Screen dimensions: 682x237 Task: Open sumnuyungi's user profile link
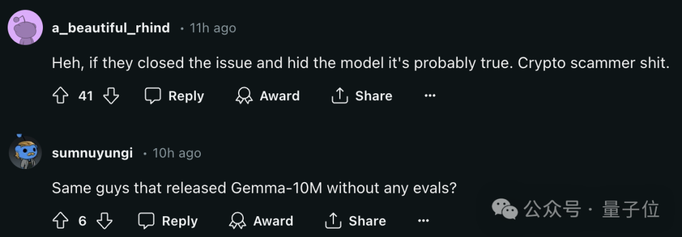(x=92, y=153)
